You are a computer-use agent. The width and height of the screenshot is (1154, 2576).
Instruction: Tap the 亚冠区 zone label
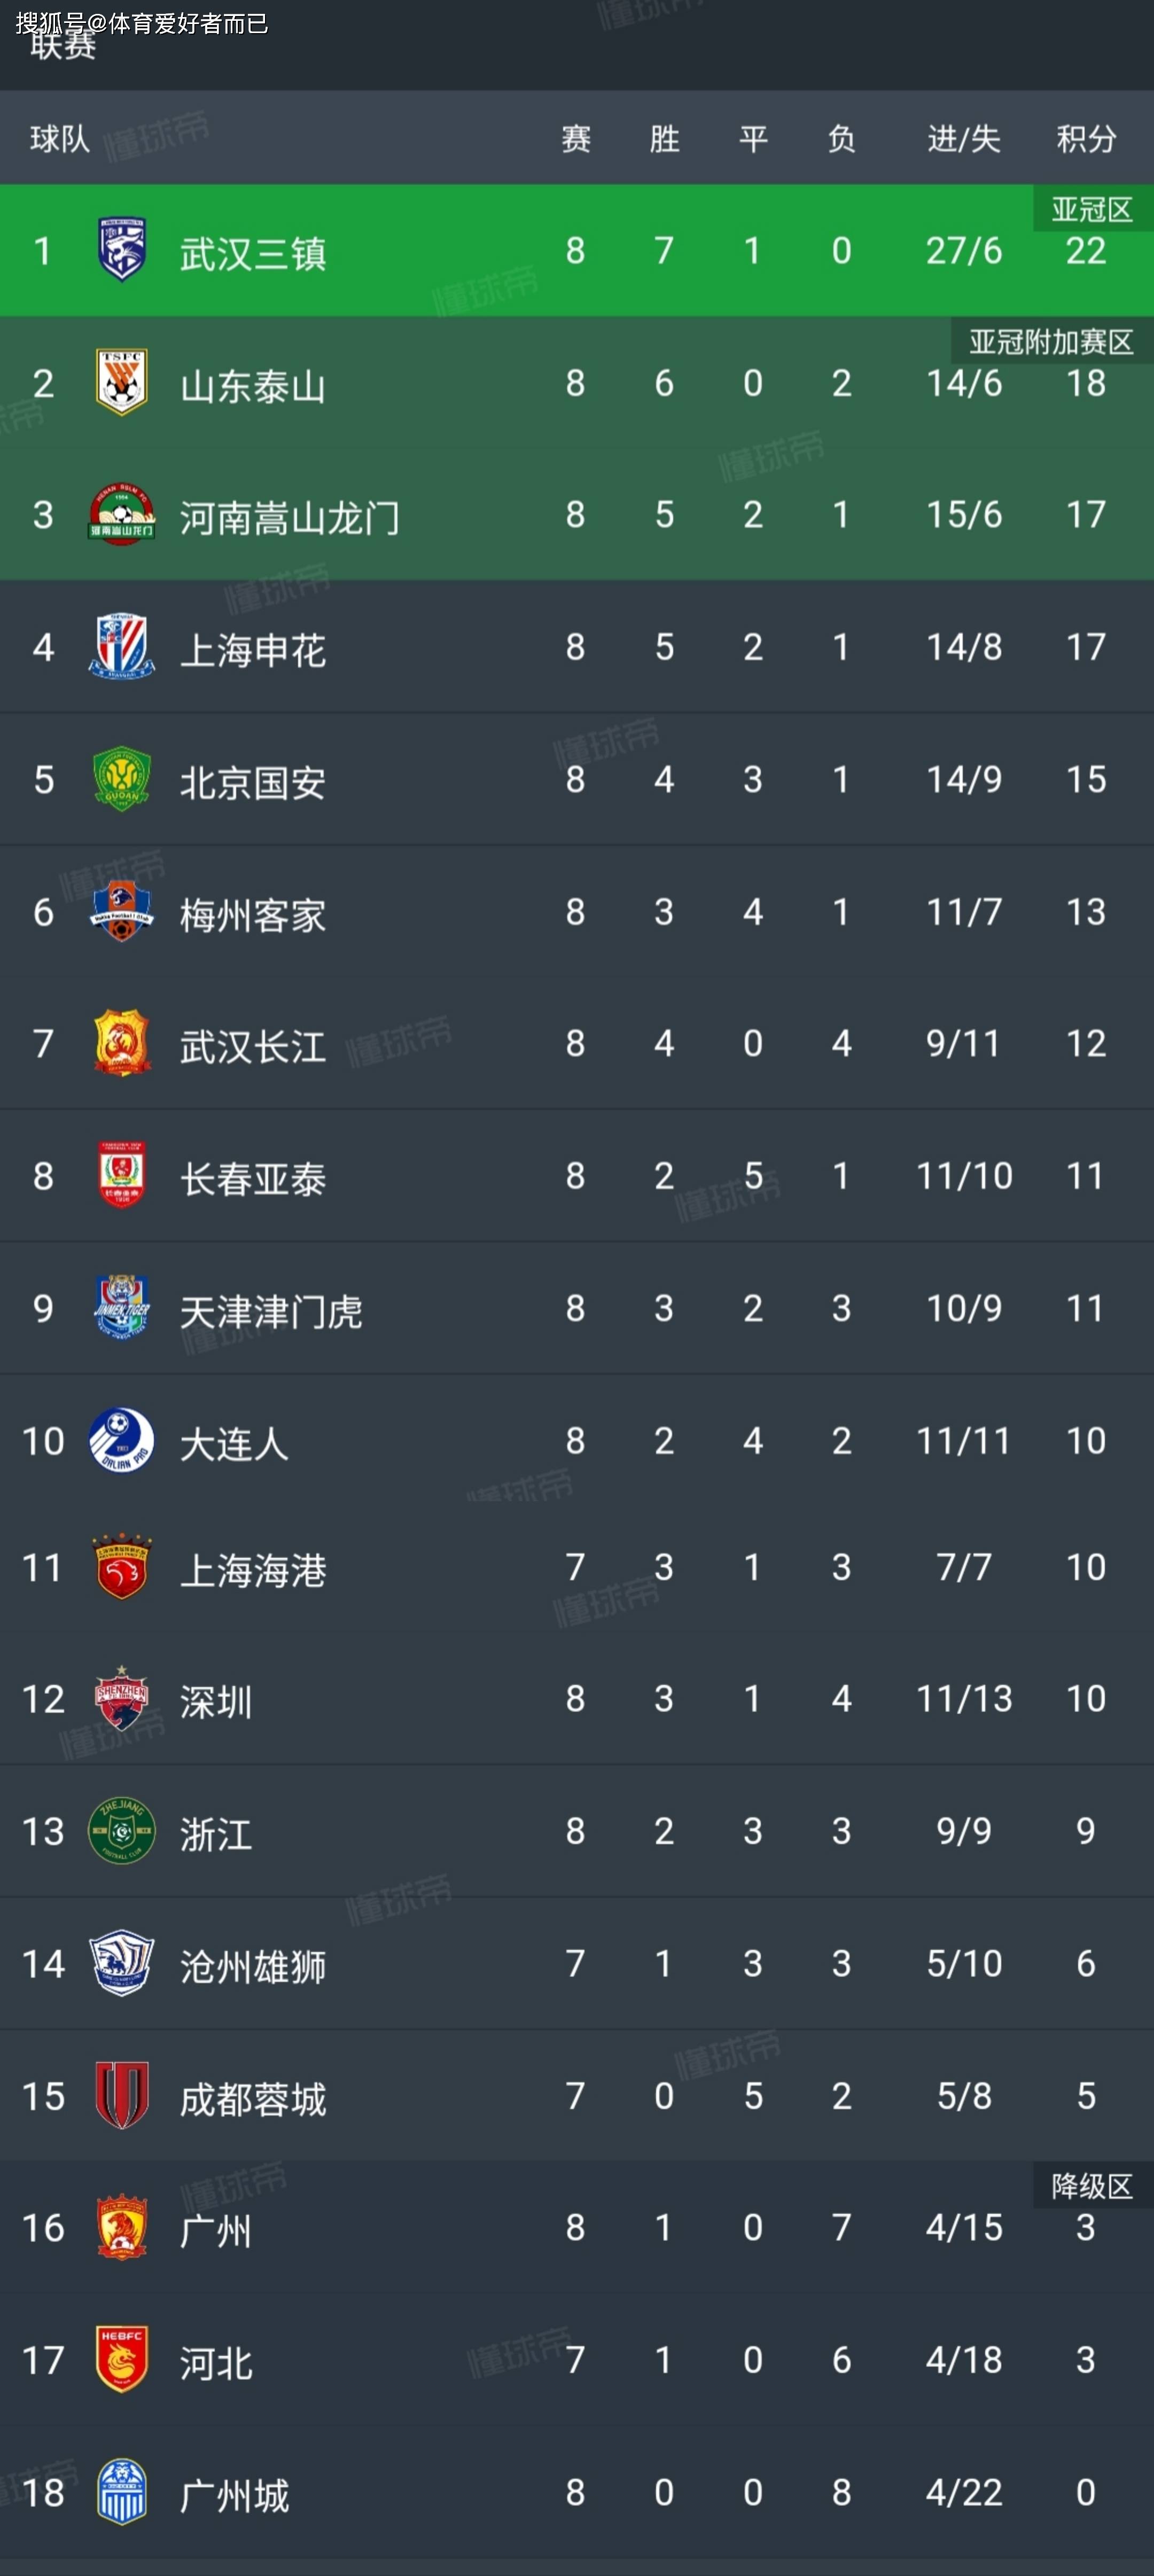pos(1092,209)
